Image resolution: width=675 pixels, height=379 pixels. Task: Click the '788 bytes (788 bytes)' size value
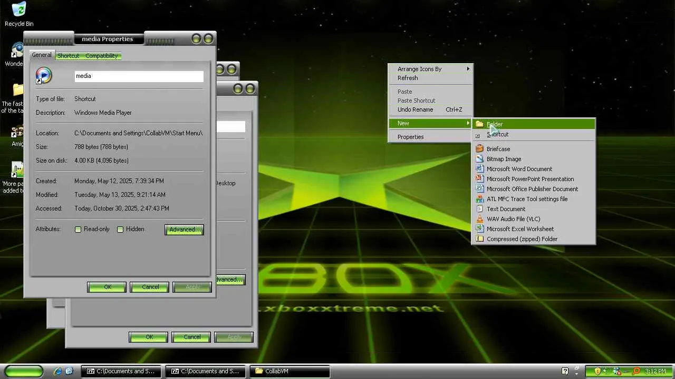(101, 147)
